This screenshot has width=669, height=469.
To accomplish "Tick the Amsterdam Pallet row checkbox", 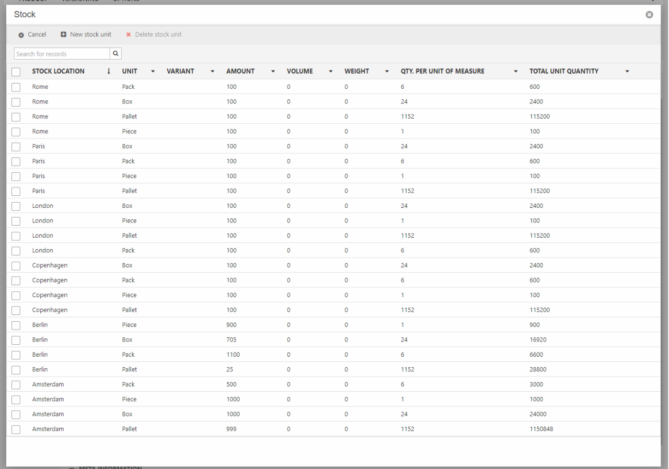I will click(x=16, y=429).
